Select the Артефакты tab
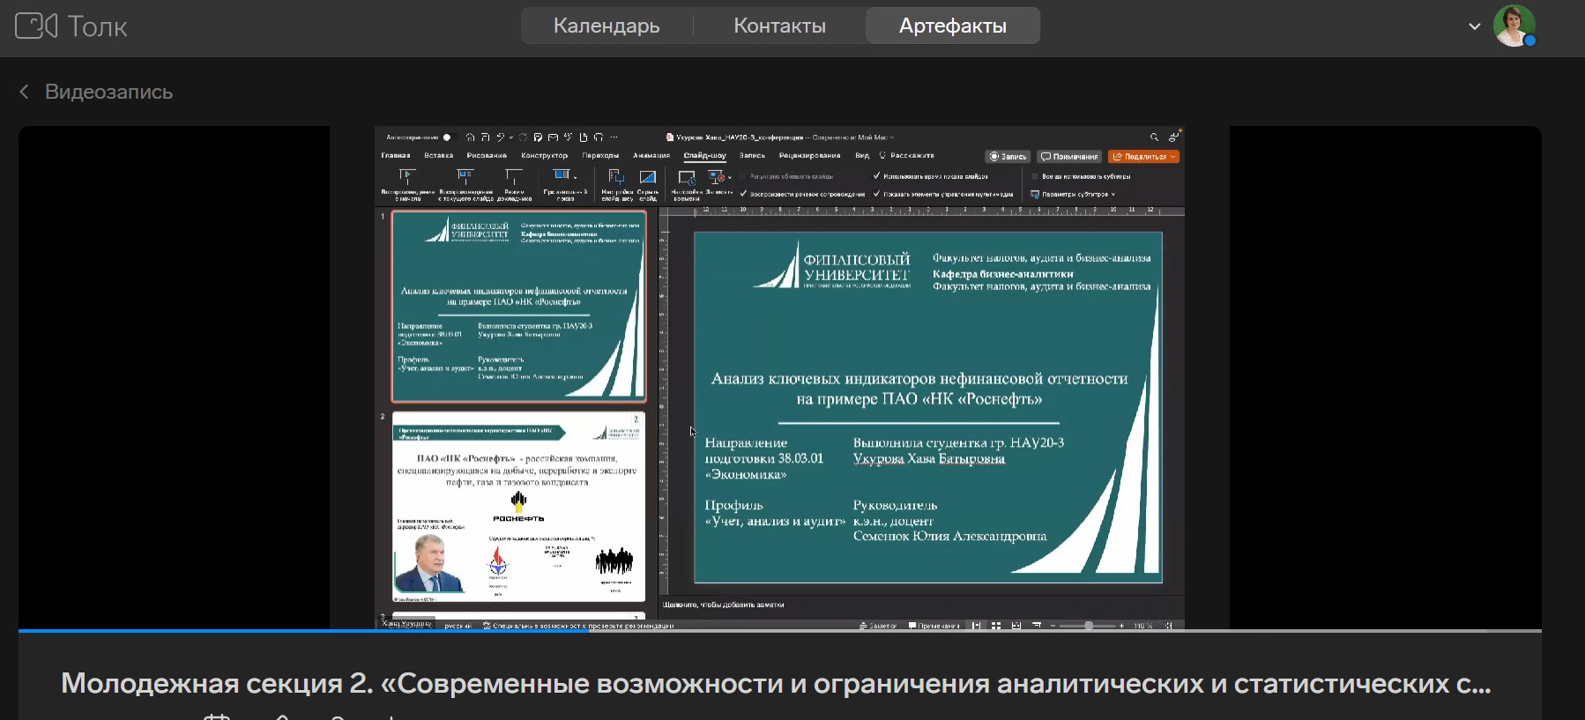Screen dimensions: 1585x720 pyautogui.click(x=953, y=26)
